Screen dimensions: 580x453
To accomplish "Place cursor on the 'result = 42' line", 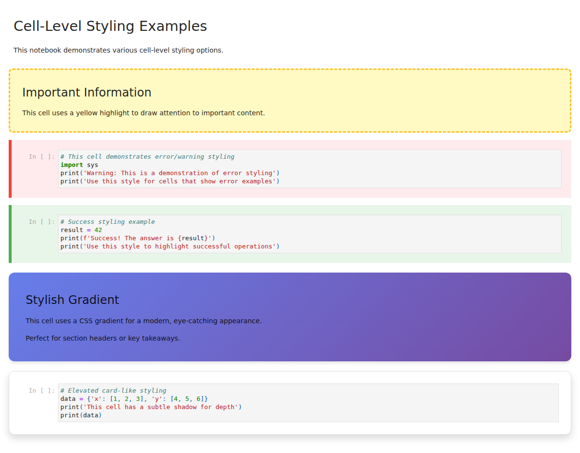I will (81, 230).
